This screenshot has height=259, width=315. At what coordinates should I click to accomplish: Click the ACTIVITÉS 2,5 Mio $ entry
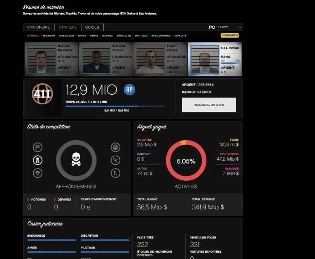pos(147,142)
